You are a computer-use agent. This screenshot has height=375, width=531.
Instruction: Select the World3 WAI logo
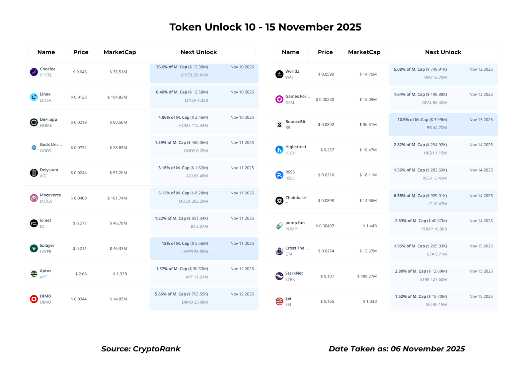tap(279, 74)
